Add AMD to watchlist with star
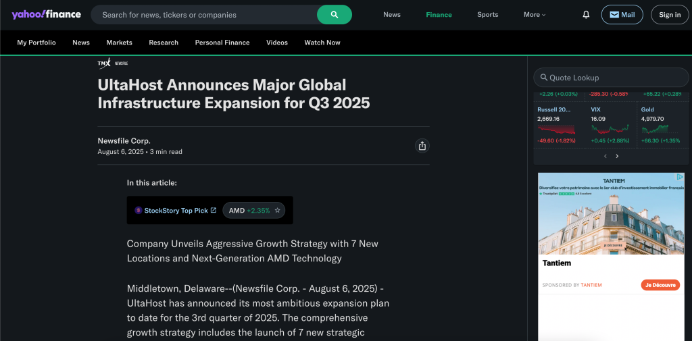Image resolution: width=692 pixels, height=341 pixels. tap(277, 211)
